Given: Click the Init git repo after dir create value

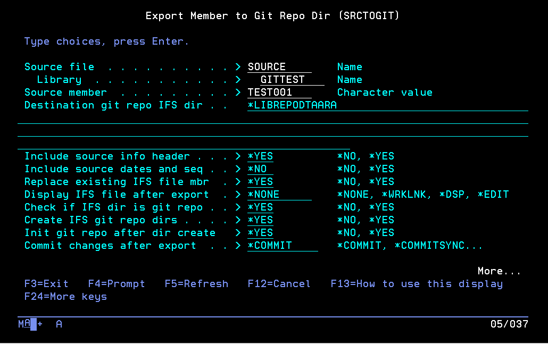Looking at the screenshot, I should coord(260,232).
